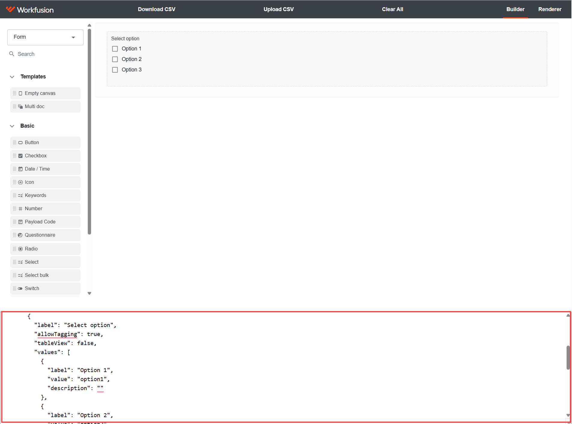
Task: Click the drag handle of Empty canvas
Action: pyautogui.click(x=14, y=93)
